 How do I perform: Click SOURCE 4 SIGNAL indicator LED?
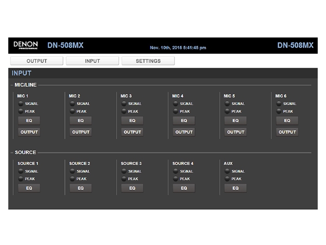pos(176,171)
